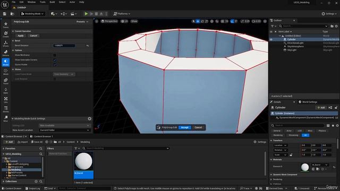Viewport: 340px width, 191px height.
Task: Click Details favorites star filter
Action: pos(333,125)
